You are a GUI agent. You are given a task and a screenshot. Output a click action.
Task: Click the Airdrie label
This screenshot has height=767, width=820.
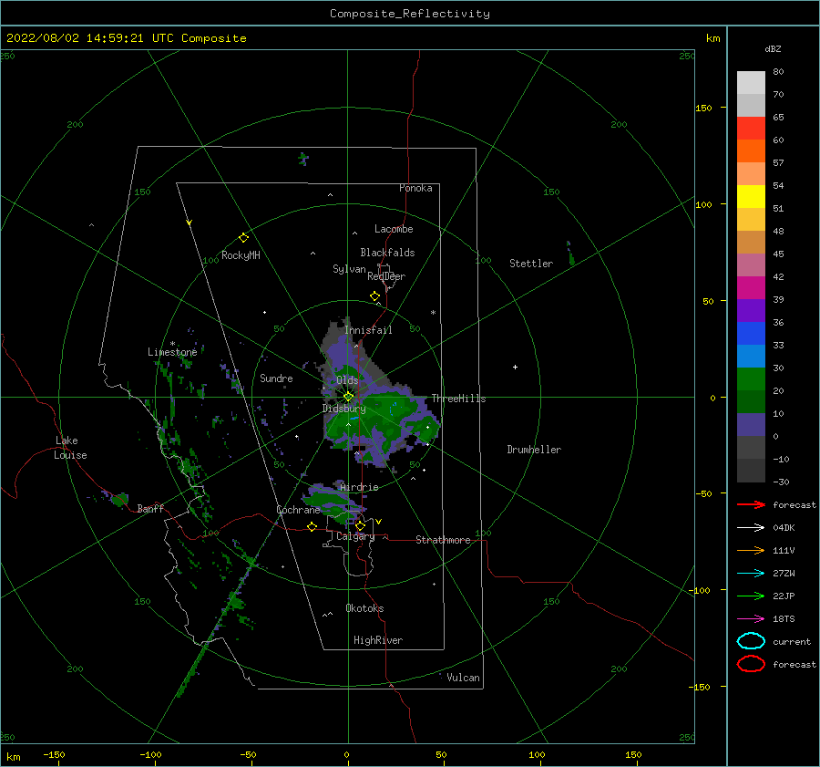pyautogui.click(x=359, y=487)
